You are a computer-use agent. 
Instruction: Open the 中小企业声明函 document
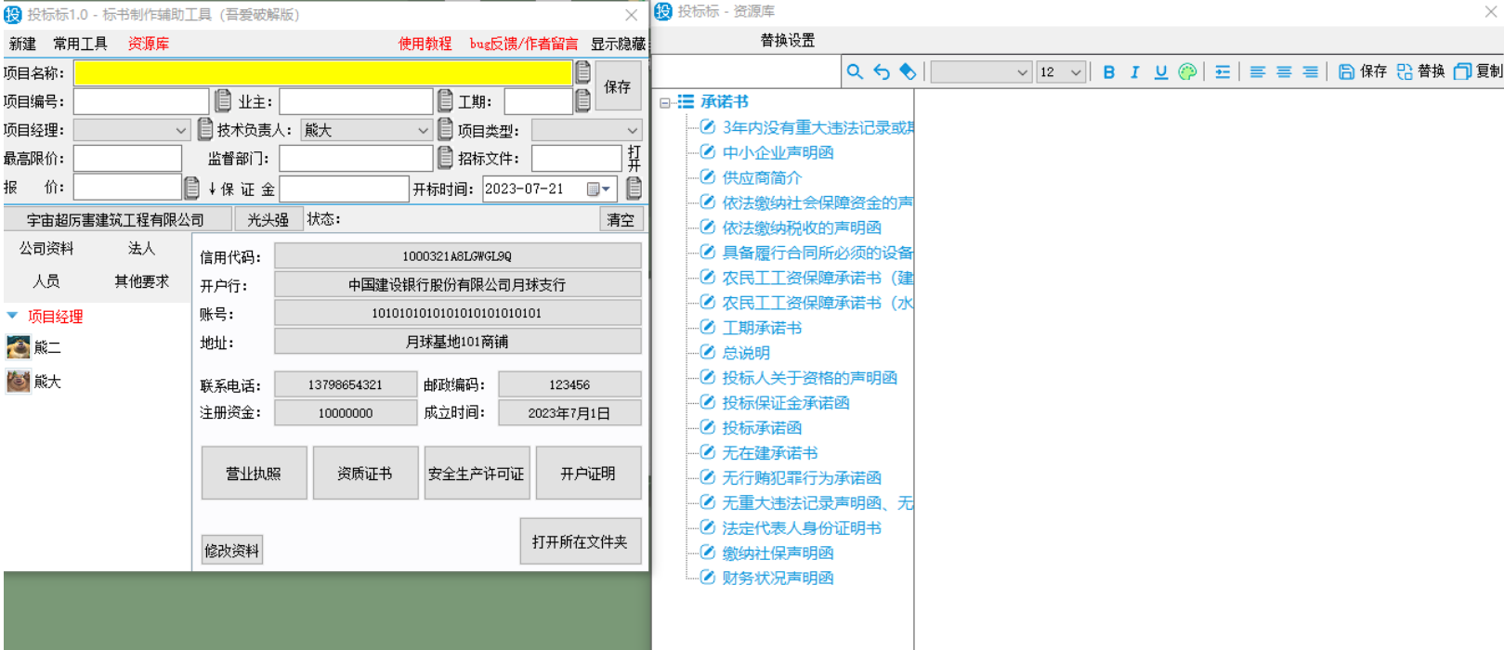click(777, 152)
